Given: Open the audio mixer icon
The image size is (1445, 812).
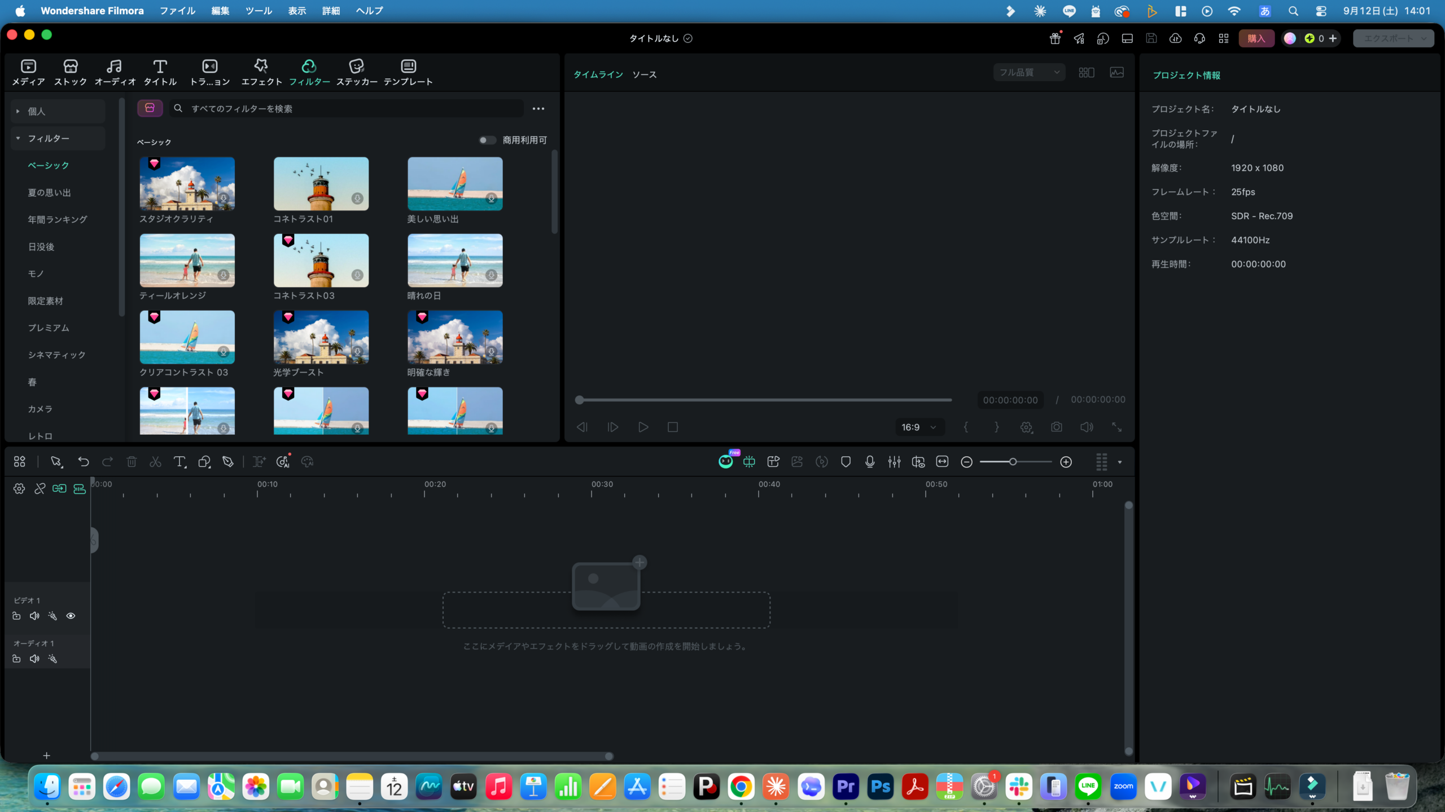Looking at the screenshot, I should coord(894,462).
